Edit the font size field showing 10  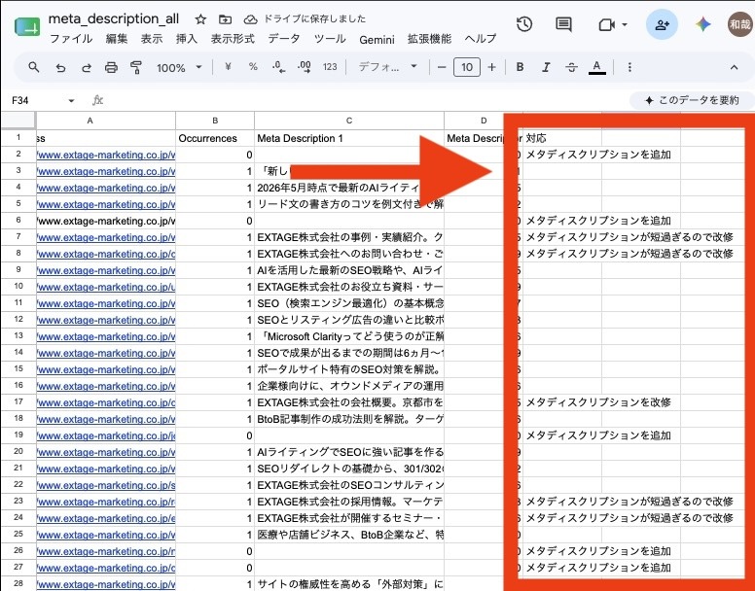[x=467, y=67]
